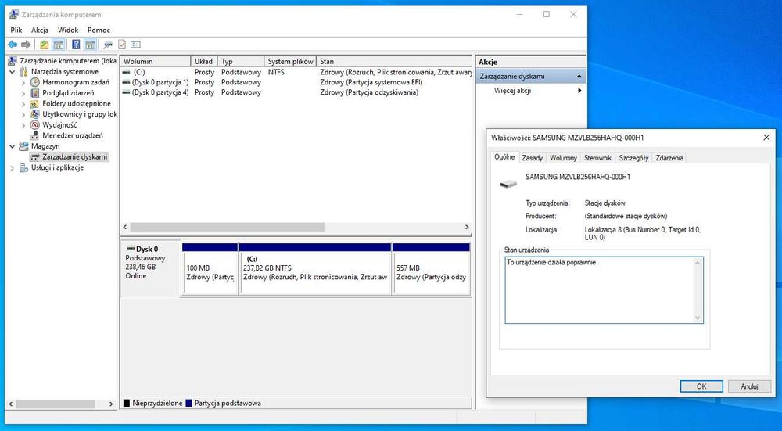
Task: Expand the Harmonogram zadań node
Action: pyautogui.click(x=23, y=82)
